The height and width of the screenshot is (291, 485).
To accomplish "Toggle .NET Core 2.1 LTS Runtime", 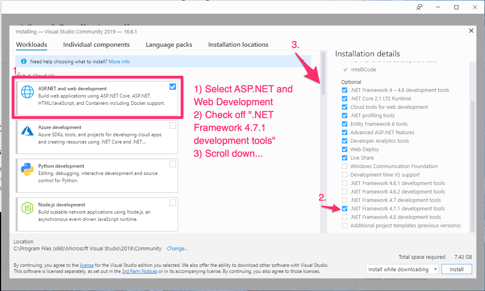I will click(x=344, y=98).
